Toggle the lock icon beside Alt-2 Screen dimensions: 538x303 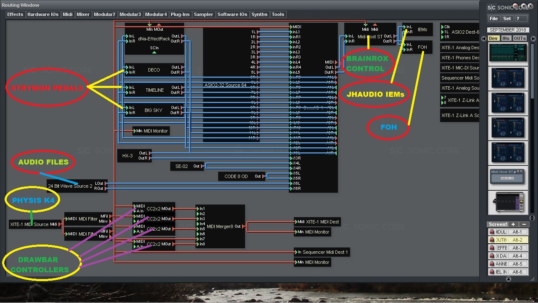(492, 240)
